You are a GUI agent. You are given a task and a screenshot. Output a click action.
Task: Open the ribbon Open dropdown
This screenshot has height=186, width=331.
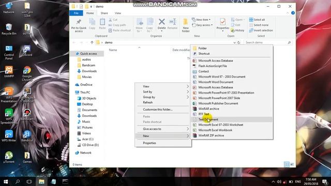(238, 20)
